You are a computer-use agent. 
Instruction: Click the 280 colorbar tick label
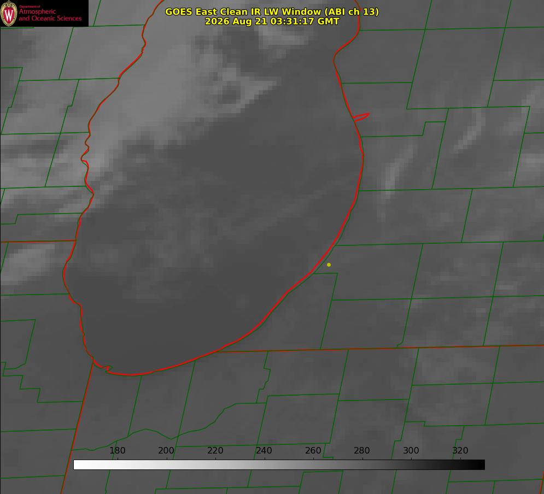tap(362, 450)
